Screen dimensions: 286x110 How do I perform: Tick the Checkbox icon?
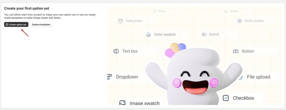226,98
